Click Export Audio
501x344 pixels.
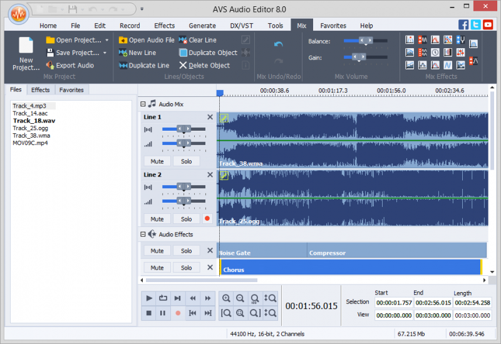coord(70,66)
